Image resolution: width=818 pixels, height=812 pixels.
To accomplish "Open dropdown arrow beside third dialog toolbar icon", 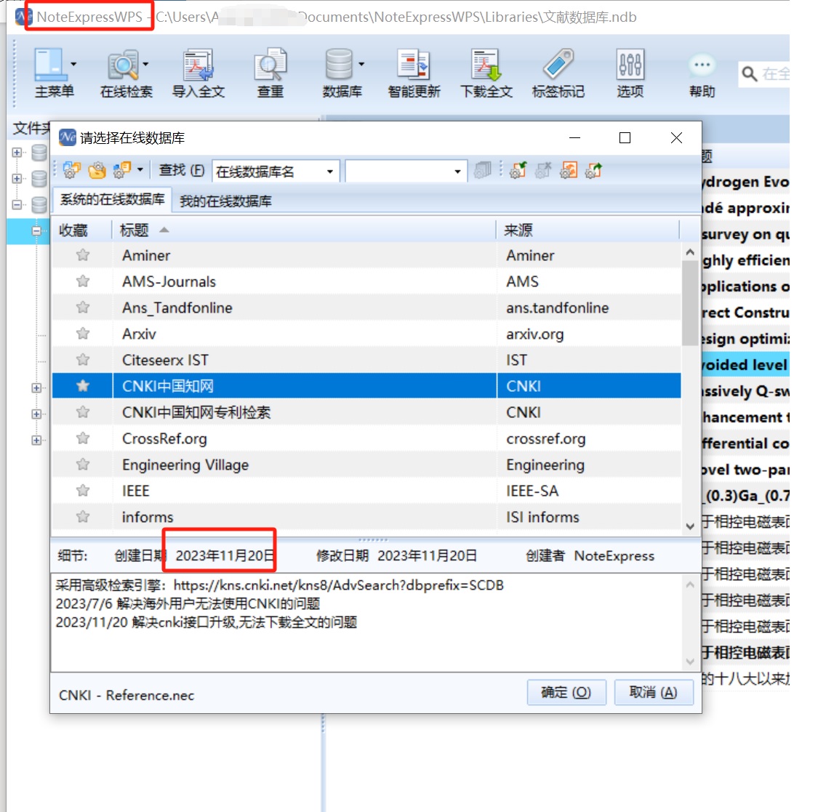I will click(x=140, y=170).
